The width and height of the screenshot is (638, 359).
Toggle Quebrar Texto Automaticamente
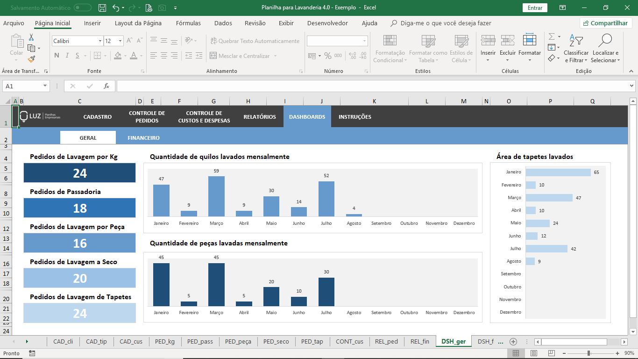[x=255, y=41]
